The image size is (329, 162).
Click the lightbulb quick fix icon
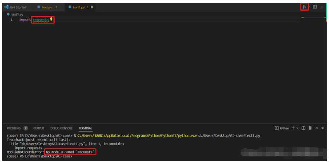point(51,19)
